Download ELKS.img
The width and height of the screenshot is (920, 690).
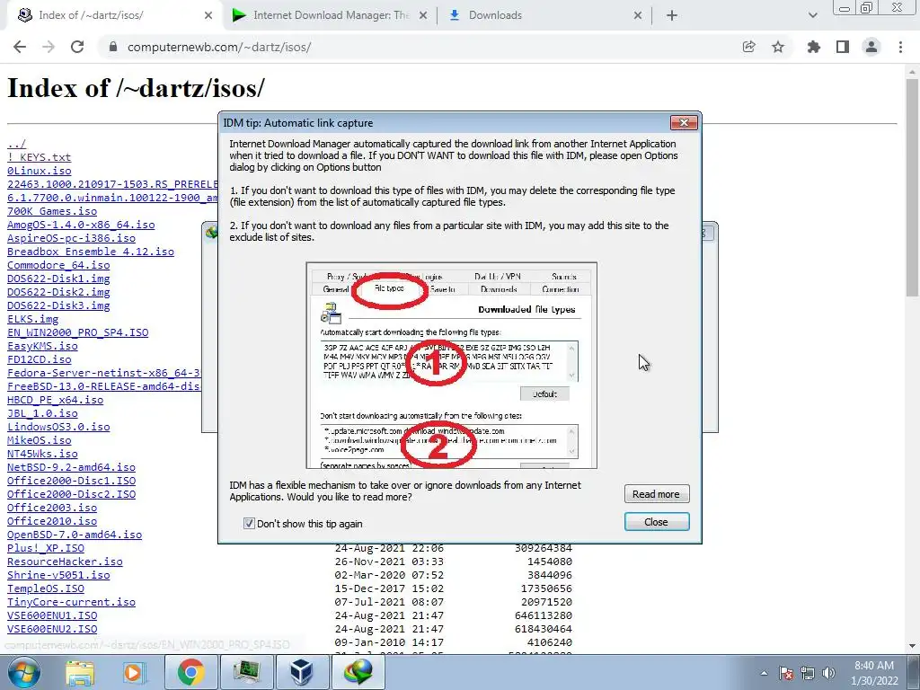(33, 319)
